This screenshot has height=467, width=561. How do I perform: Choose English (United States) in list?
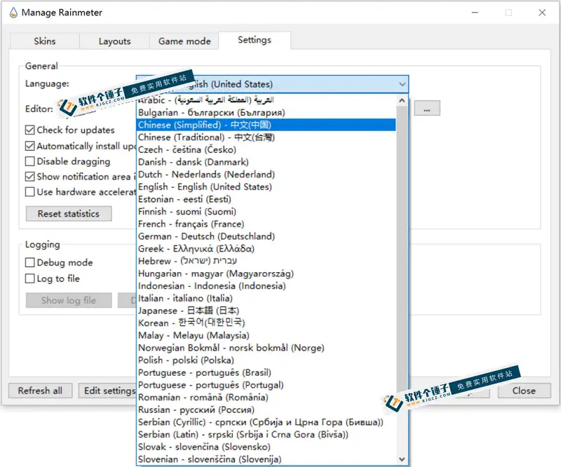[266, 187]
